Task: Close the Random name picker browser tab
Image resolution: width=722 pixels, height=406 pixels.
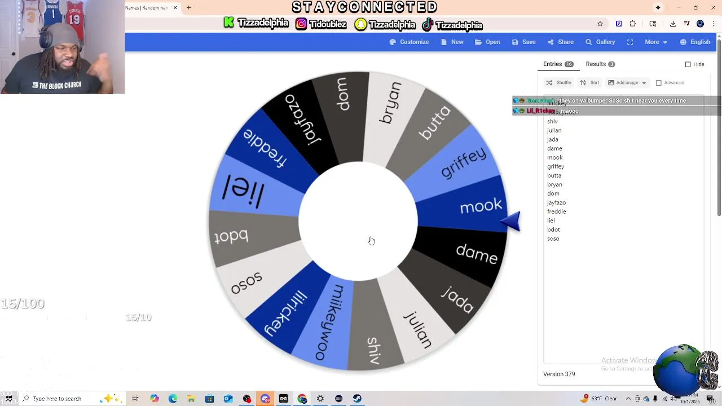Action: (x=175, y=7)
